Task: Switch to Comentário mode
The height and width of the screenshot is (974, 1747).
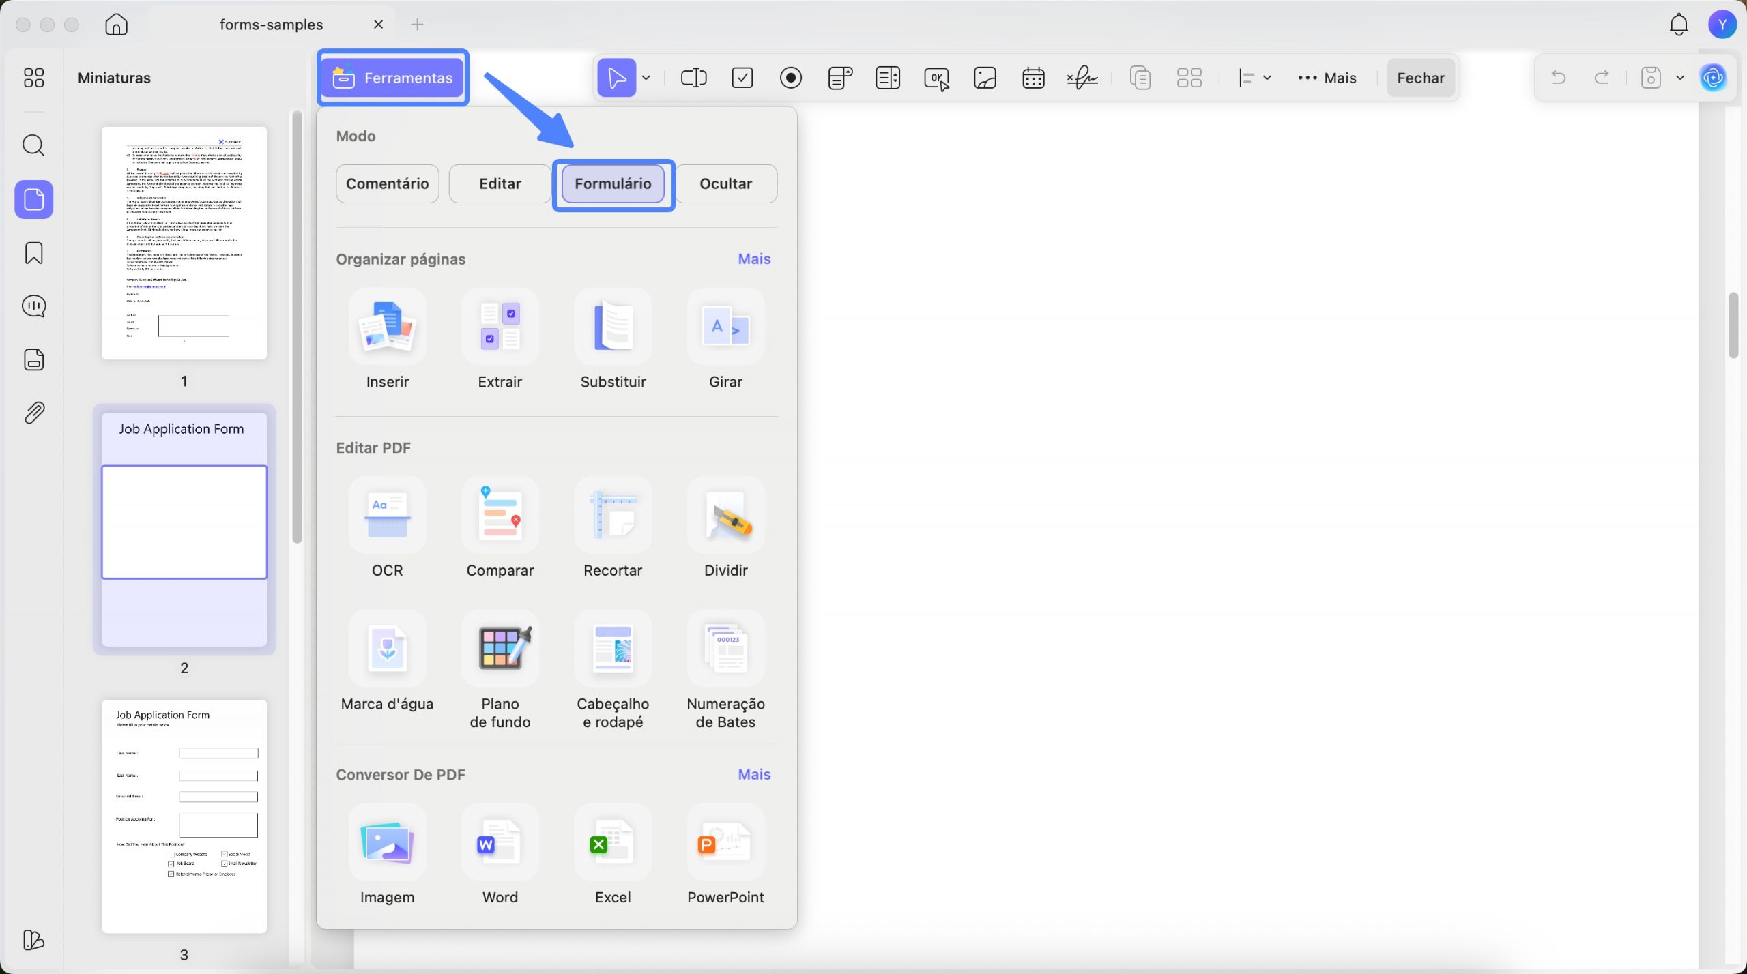Action: click(387, 183)
